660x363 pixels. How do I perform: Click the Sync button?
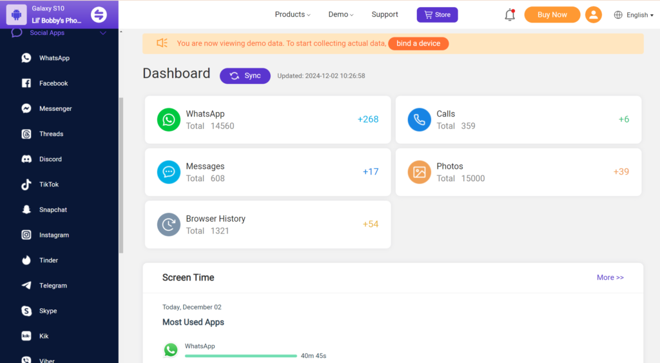tap(245, 76)
